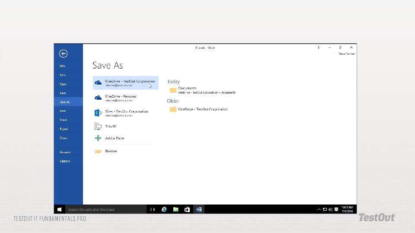Open Task View on the taskbar

tap(153, 210)
